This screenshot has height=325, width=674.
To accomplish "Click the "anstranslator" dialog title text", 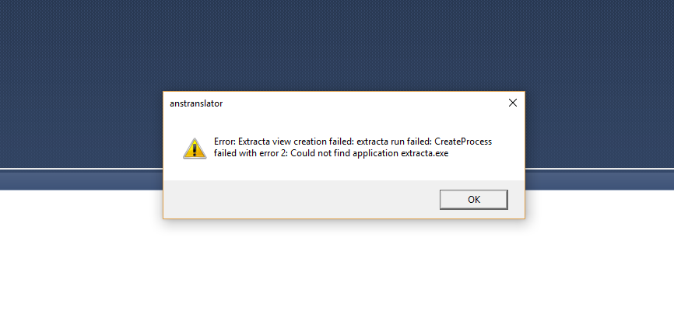I will [197, 103].
